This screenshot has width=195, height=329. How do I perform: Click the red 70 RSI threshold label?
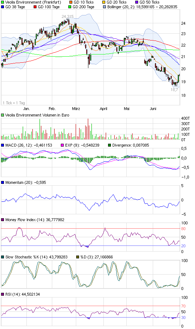click(x=183, y=306)
